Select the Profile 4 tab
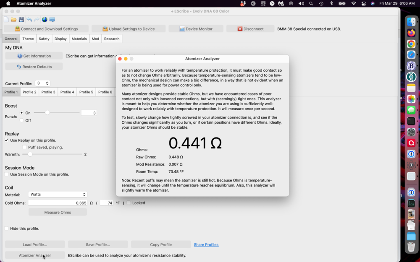420x262 pixels. point(67,92)
